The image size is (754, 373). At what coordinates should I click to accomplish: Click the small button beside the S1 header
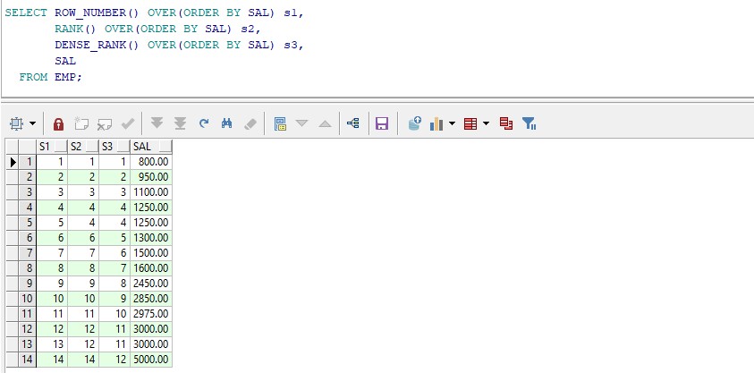click(61, 147)
